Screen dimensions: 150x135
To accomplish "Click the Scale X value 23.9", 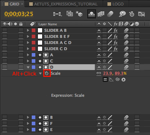I will click(x=107, y=73).
